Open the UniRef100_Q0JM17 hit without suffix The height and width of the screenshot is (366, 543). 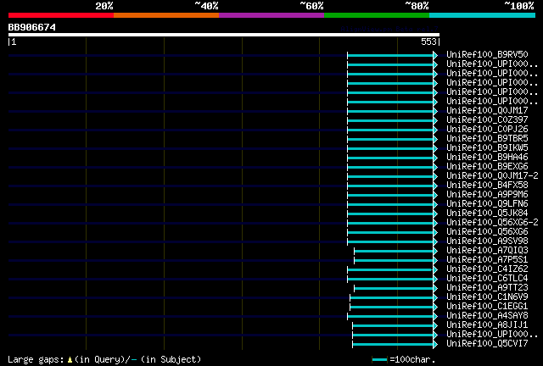click(487, 110)
